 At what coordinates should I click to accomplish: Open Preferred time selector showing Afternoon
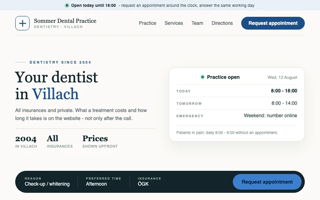(x=104, y=182)
